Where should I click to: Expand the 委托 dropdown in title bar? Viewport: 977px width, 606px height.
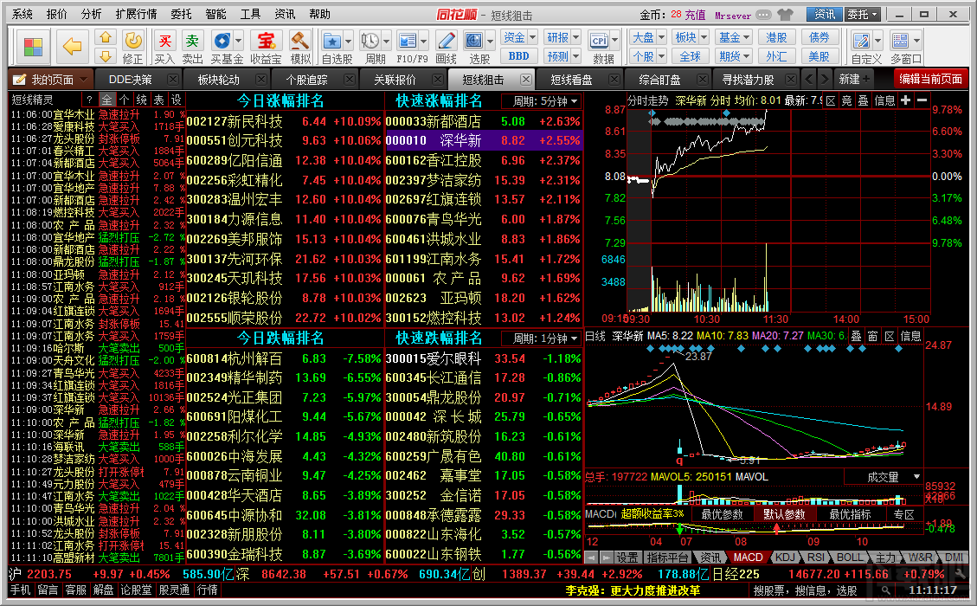[x=863, y=15]
